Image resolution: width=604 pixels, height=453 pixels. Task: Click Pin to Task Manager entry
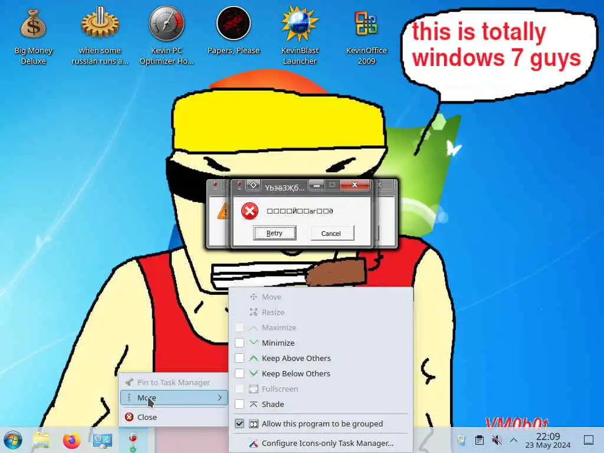point(174,382)
